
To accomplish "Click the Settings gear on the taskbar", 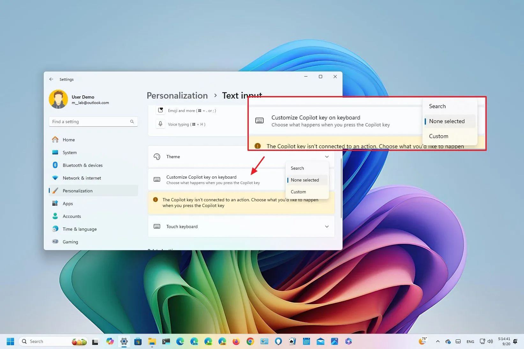I will 124,341.
